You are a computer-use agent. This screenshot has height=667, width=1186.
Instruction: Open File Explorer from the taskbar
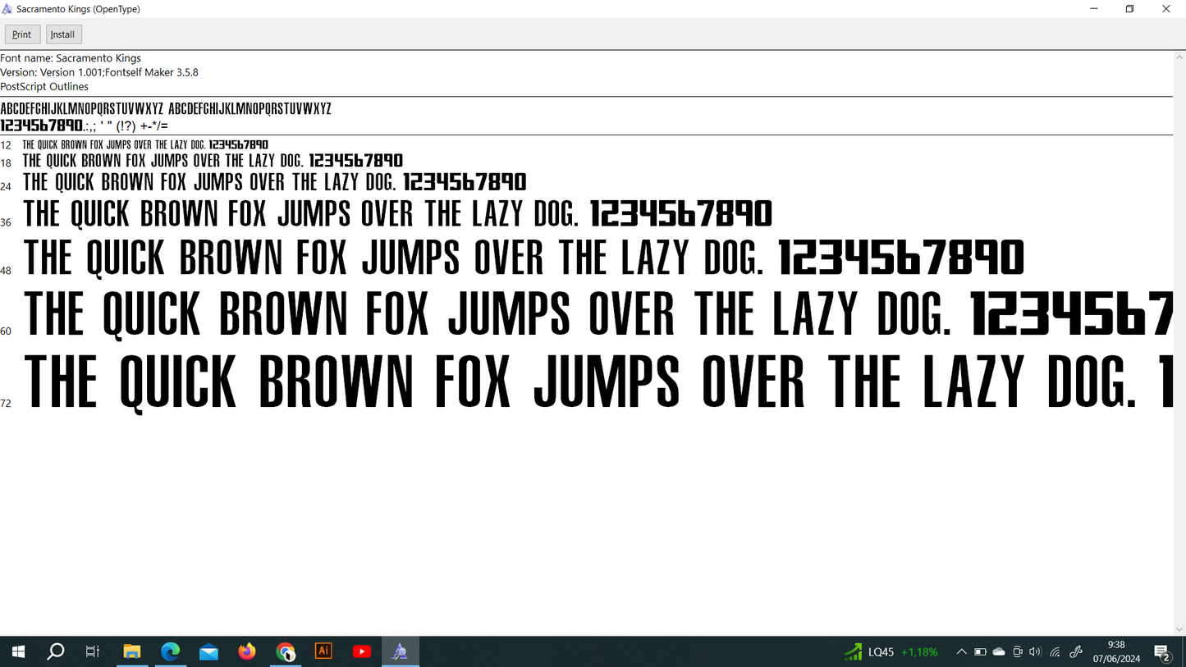(x=131, y=651)
